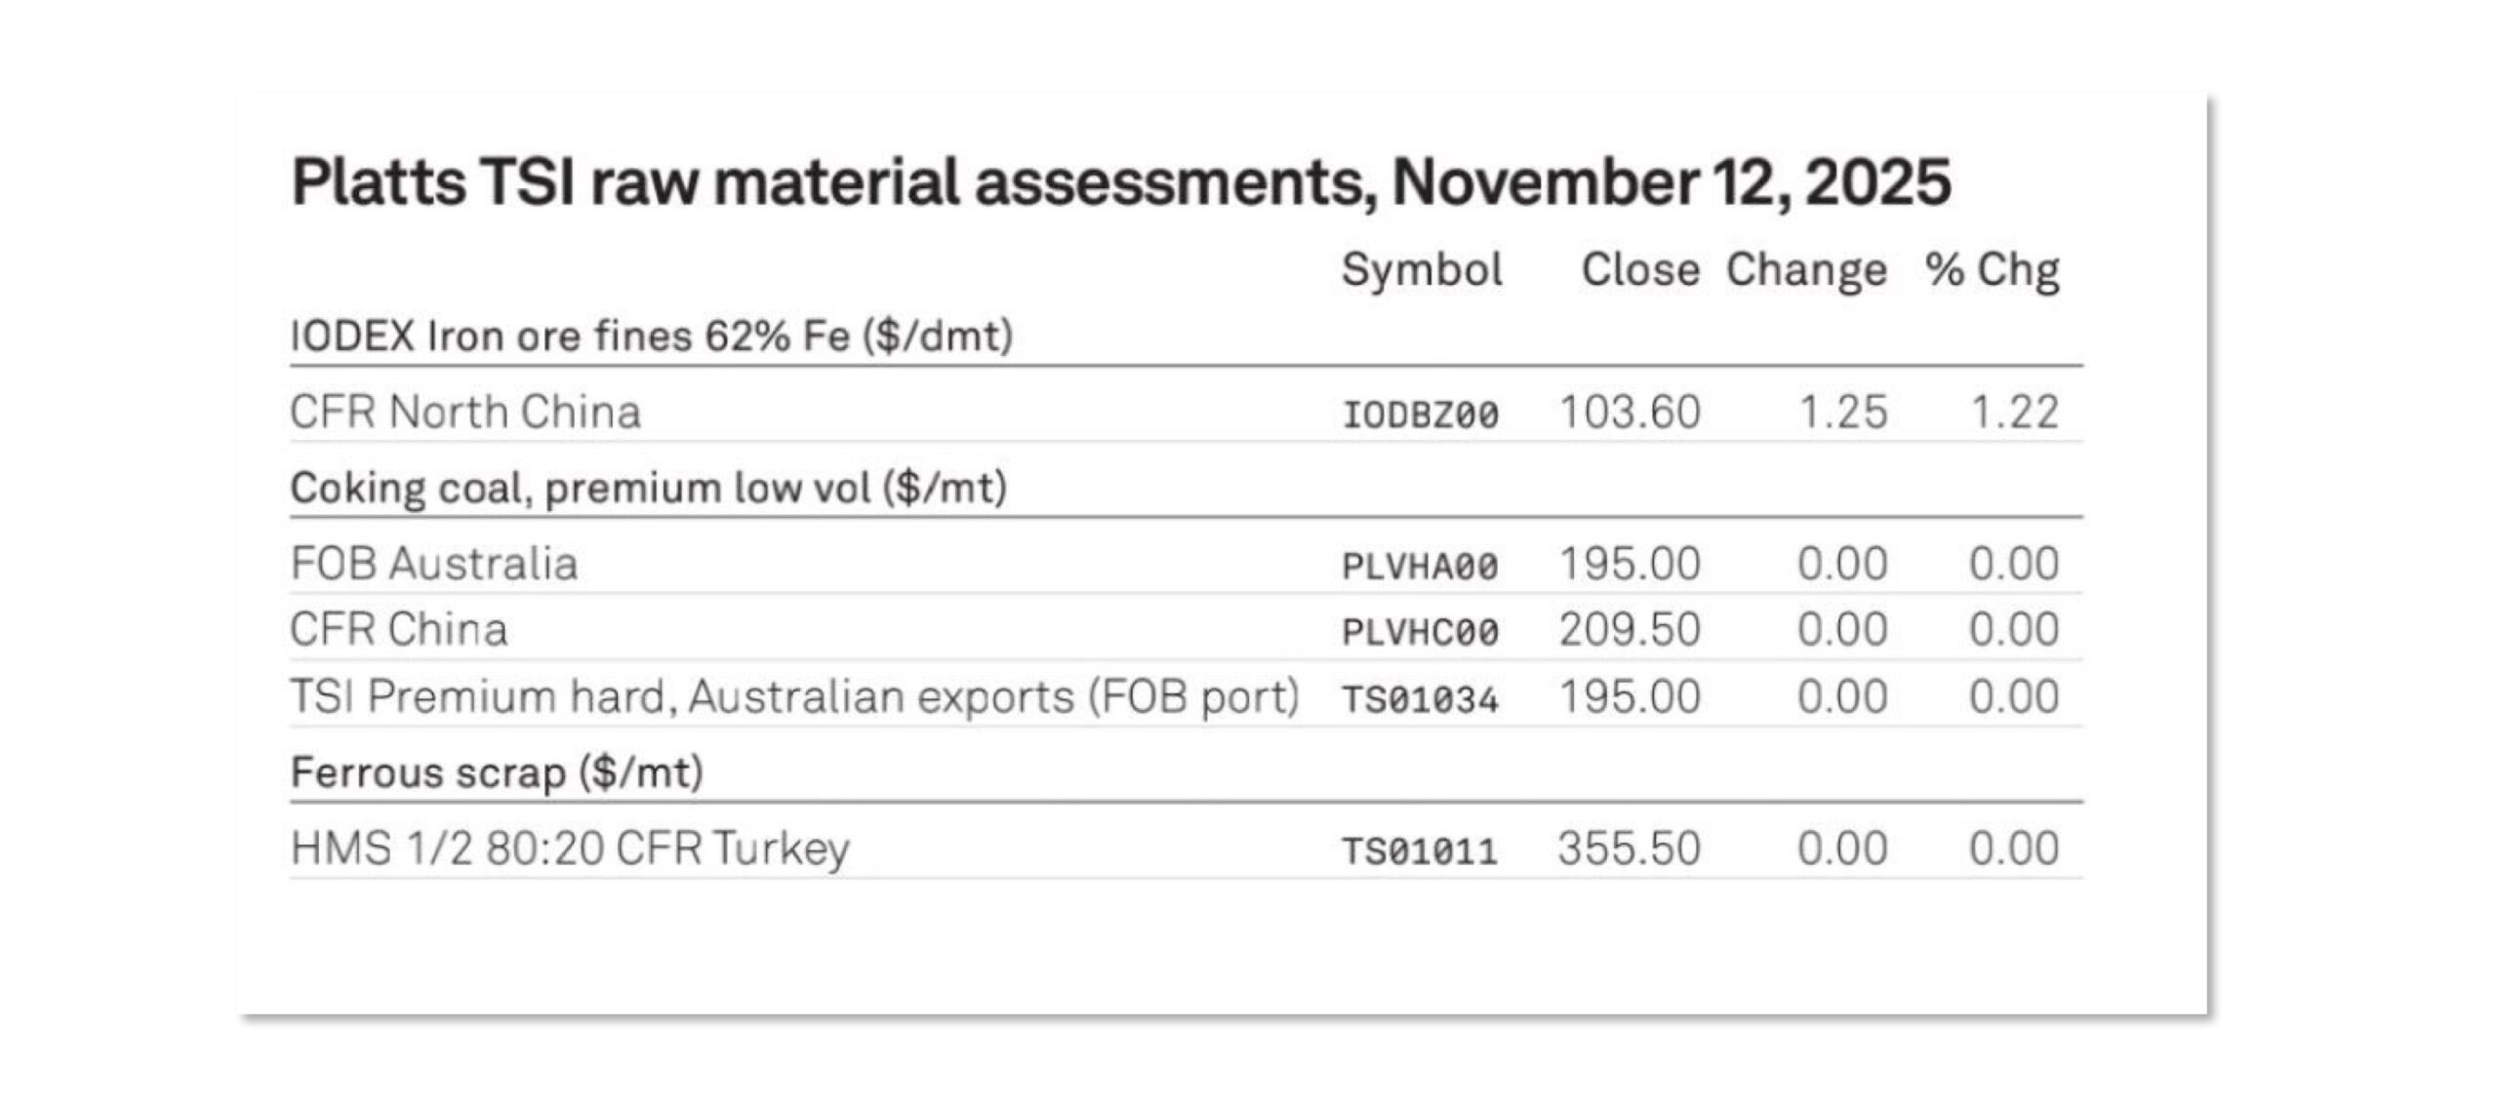Select the 209.50 close price
2498x1110 pixels.
[x=1630, y=630]
